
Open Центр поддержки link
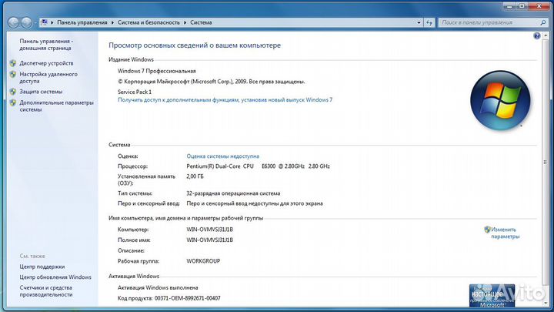(42, 267)
